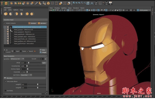Click the weight A slider handle

tap(37, 84)
